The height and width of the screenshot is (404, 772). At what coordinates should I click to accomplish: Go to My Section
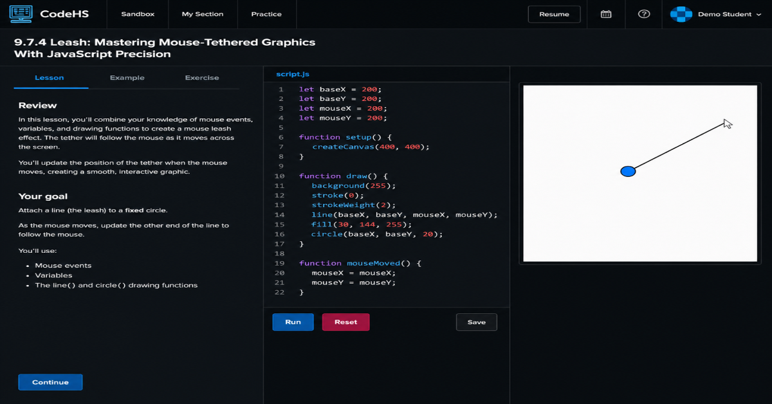(x=203, y=14)
